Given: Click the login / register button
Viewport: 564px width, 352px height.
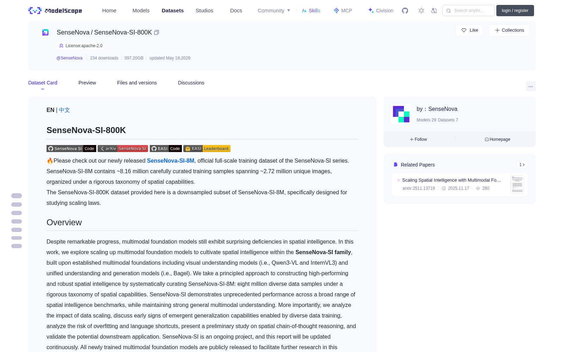Looking at the screenshot, I should [x=515, y=11].
